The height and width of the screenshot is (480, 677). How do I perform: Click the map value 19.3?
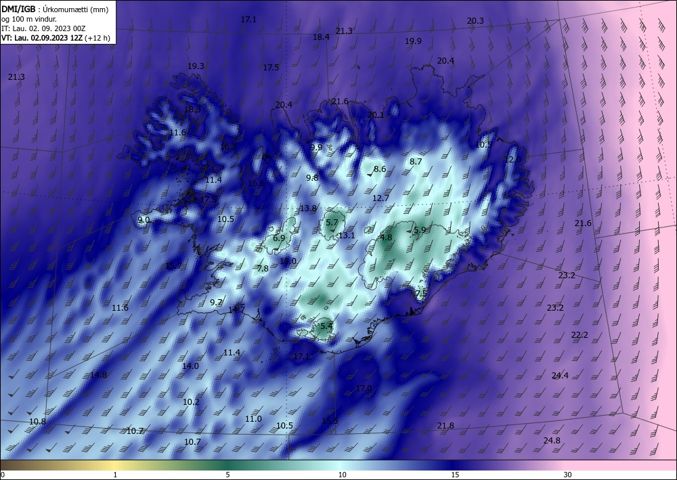196,66
